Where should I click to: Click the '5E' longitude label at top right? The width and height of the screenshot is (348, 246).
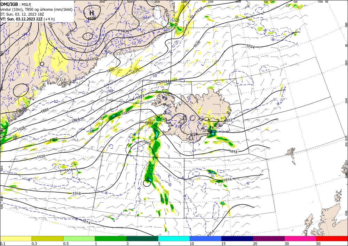pos(327,2)
